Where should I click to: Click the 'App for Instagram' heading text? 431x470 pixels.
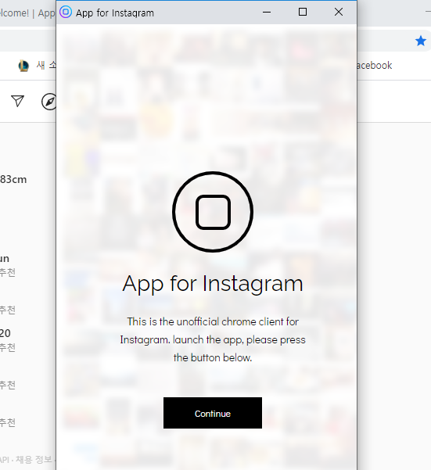click(x=213, y=284)
